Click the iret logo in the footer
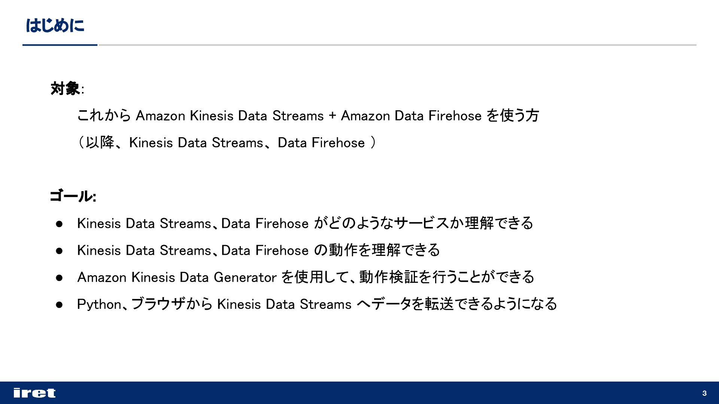 (34, 393)
